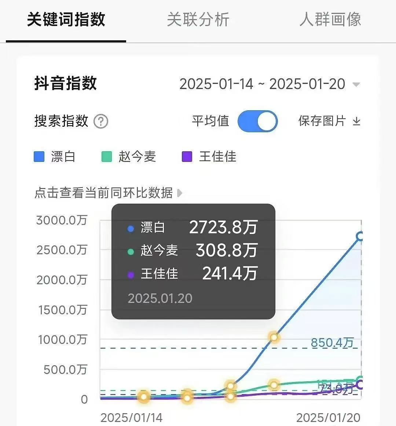This screenshot has height=426, width=396.
Task: Open the date range dropdown 2025-01-14 ~ 2025-01-20
Action: click(269, 84)
